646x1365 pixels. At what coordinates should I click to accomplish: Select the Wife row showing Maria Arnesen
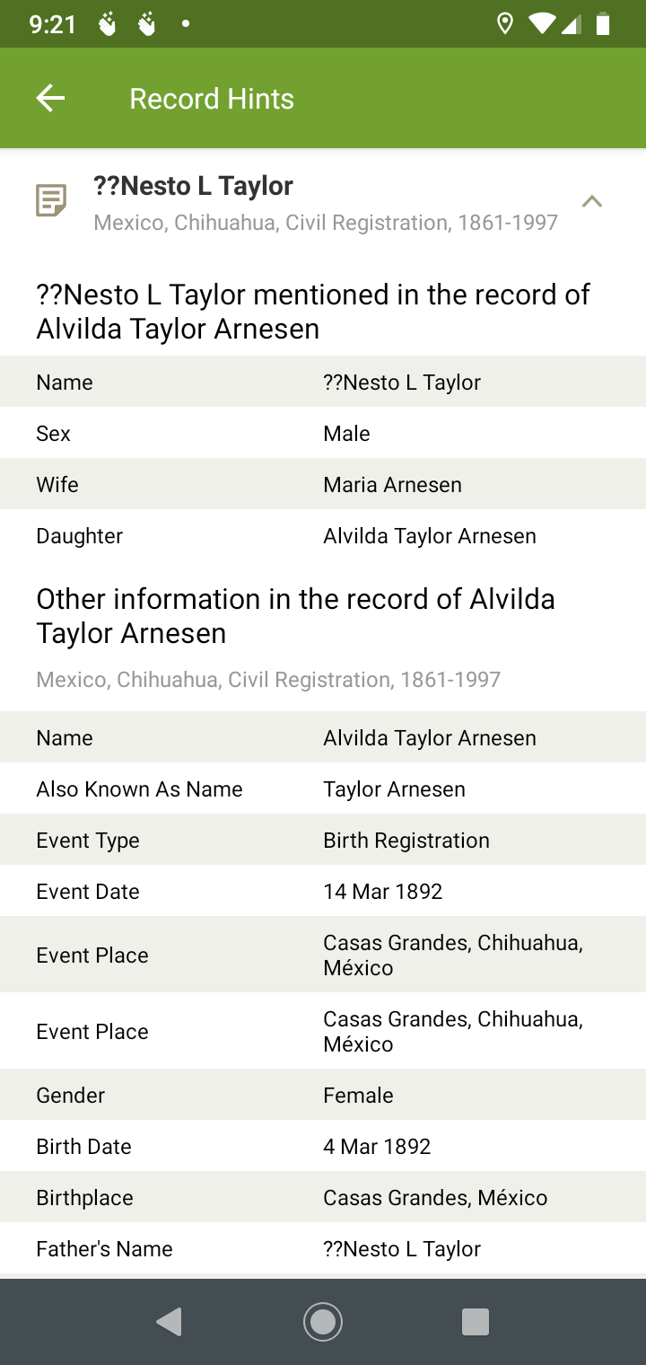(x=323, y=485)
